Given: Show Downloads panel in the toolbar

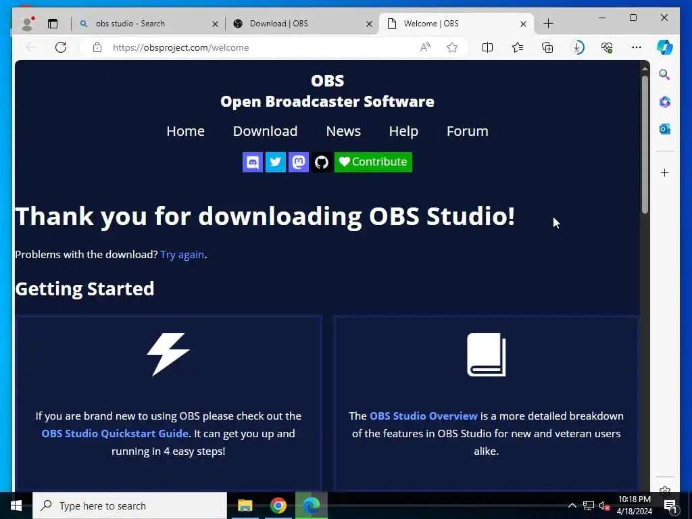Looking at the screenshot, I should click(x=577, y=47).
